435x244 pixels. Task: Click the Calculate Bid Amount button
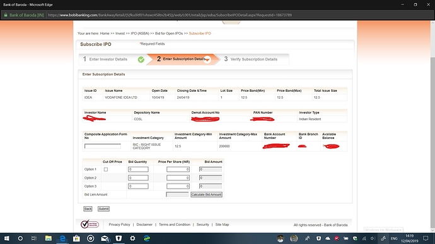[206, 194]
